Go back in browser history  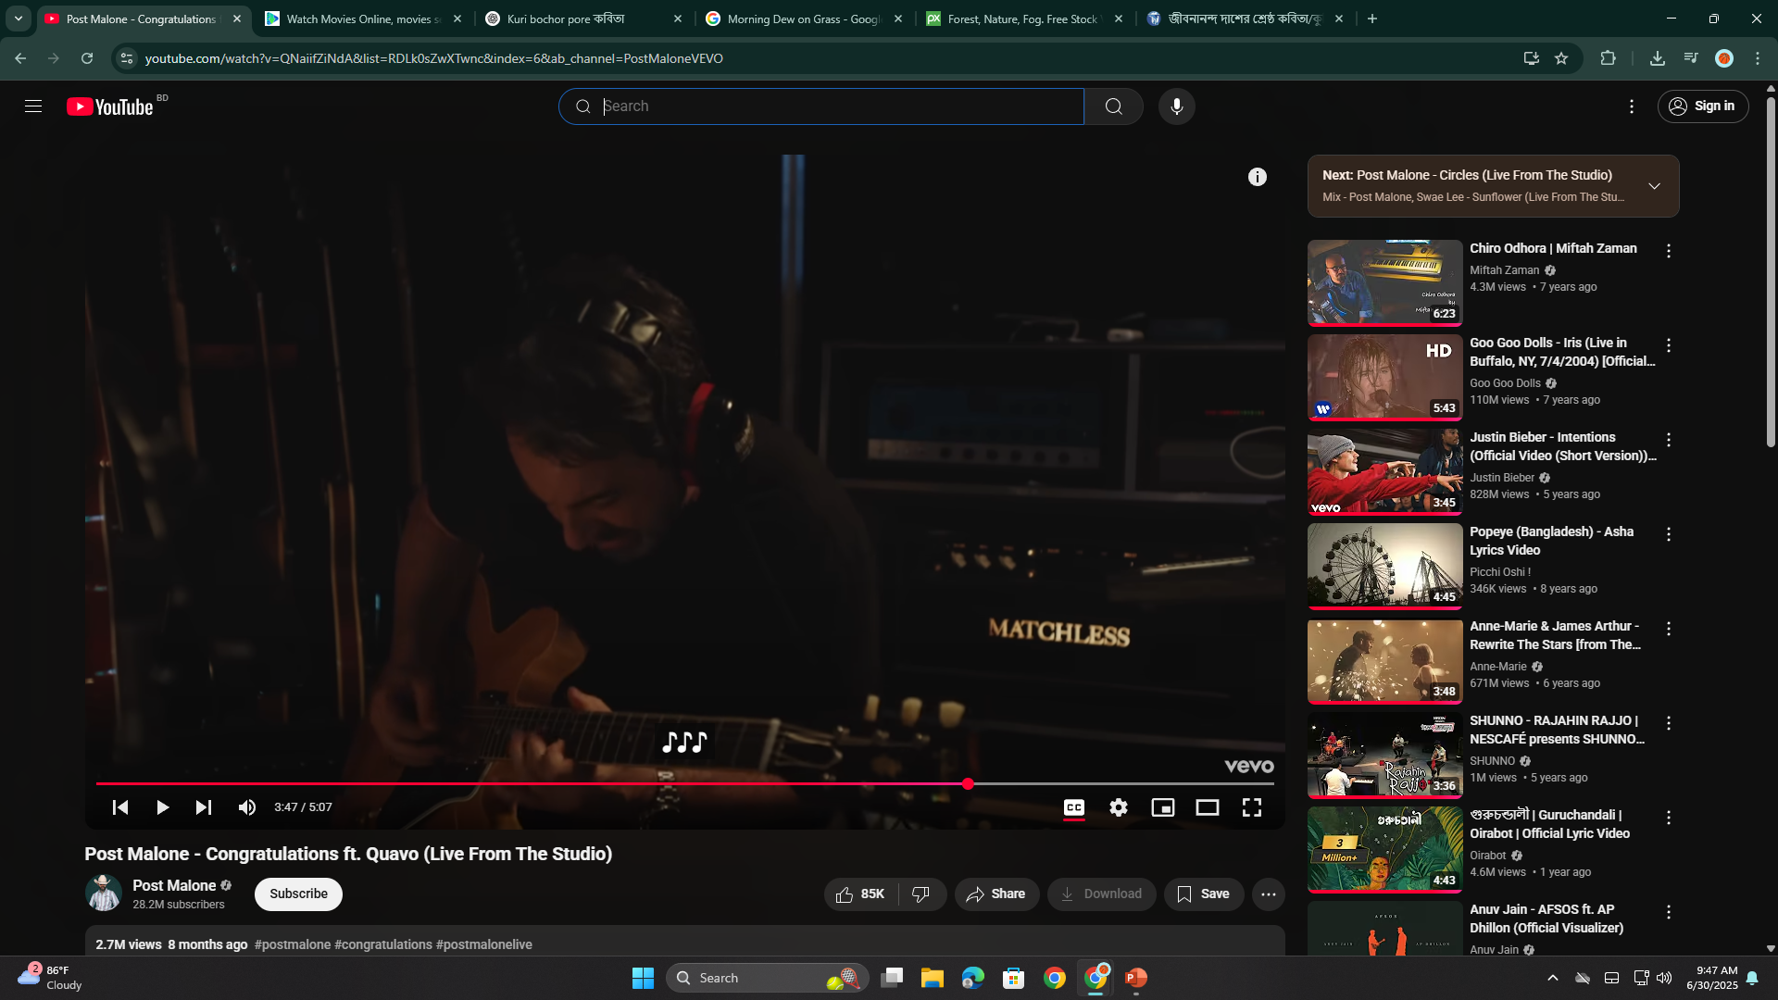tap(20, 58)
